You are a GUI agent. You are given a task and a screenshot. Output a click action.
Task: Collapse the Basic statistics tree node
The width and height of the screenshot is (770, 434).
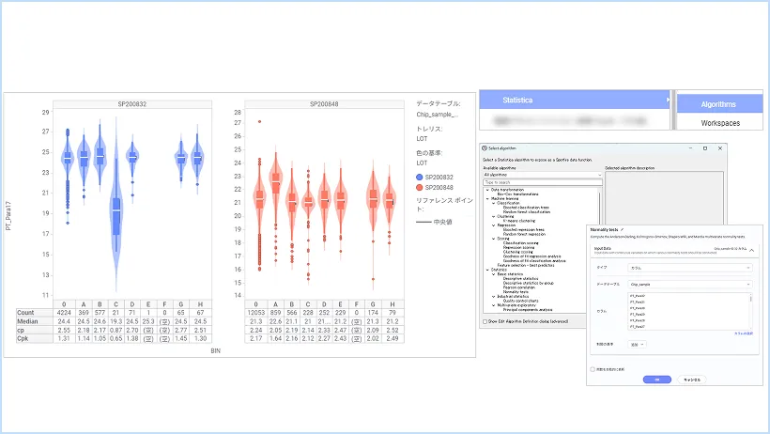pyautogui.click(x=494, y=274)
